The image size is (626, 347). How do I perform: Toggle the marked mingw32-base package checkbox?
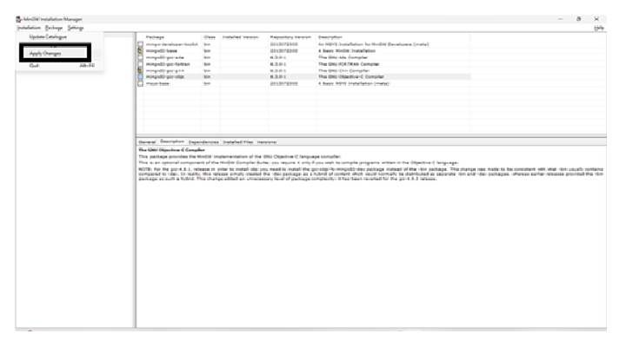[141, 51]
